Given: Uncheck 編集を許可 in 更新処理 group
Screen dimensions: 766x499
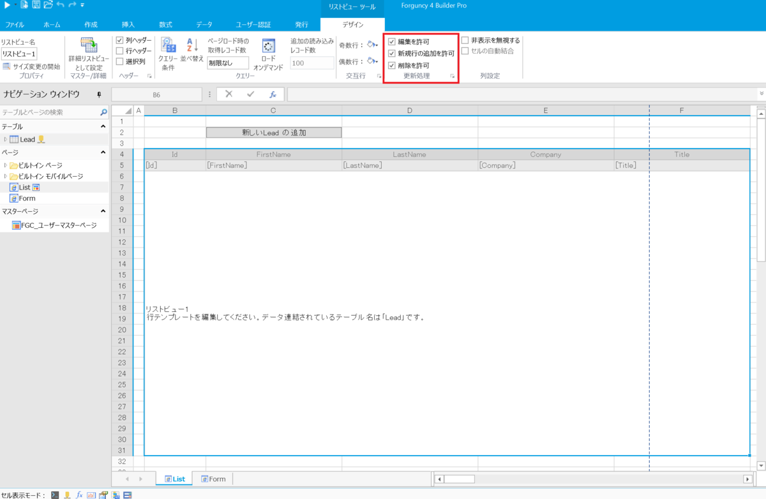Looking at the screenshot, I should pos(391,41).
